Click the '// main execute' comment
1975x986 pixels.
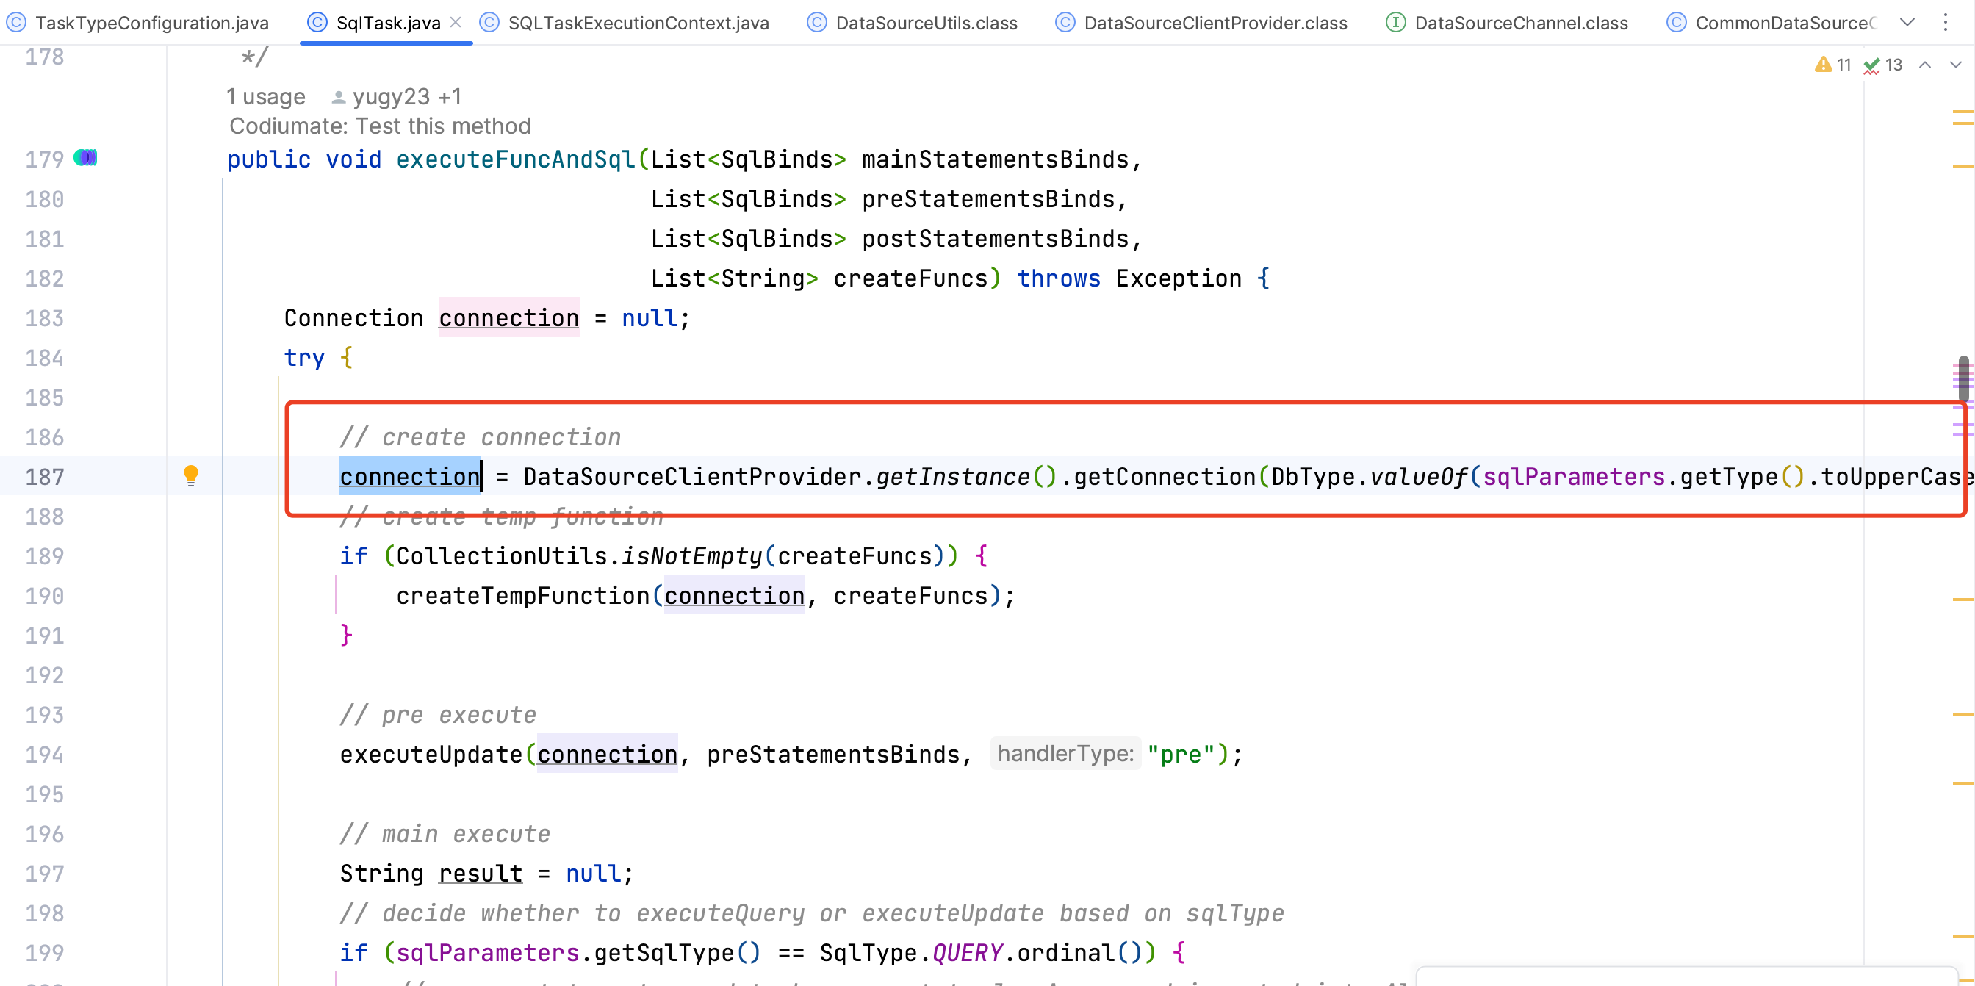point(445,833)
